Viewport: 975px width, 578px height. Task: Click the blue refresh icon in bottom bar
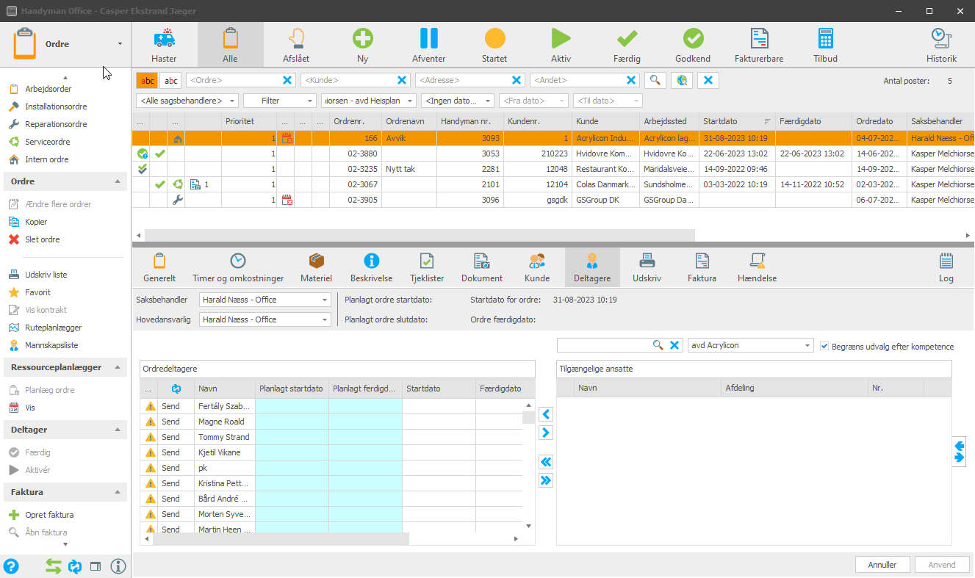(x=74, y=566)
